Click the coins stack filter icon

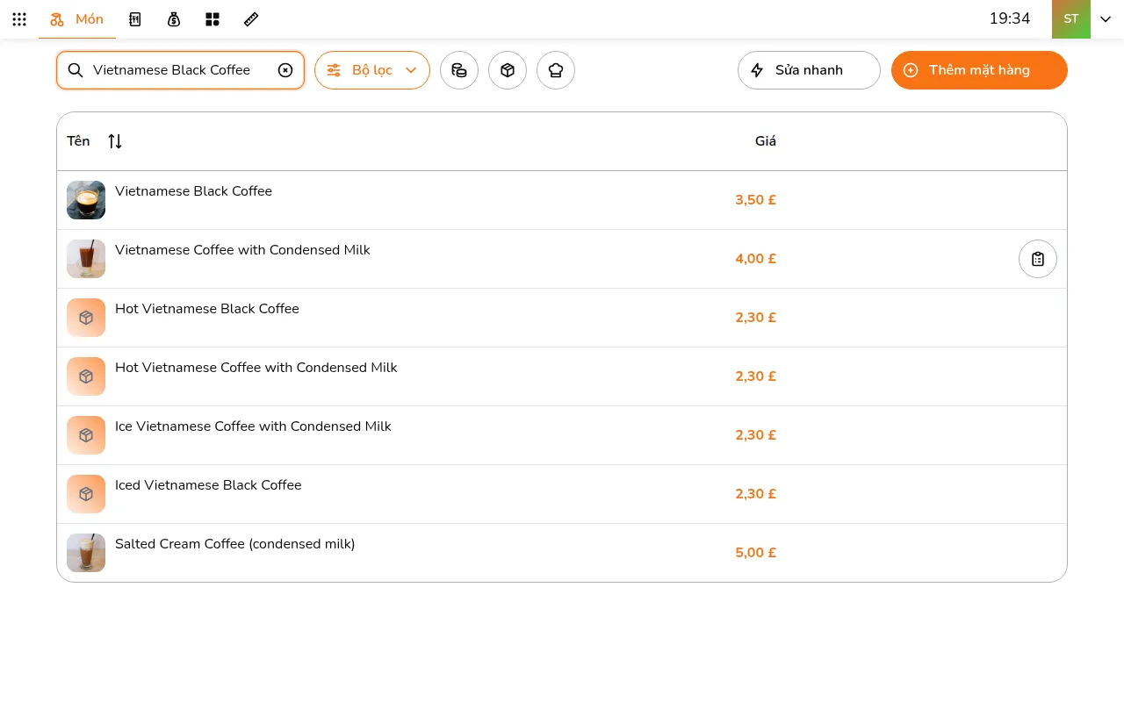pos(459,70)
